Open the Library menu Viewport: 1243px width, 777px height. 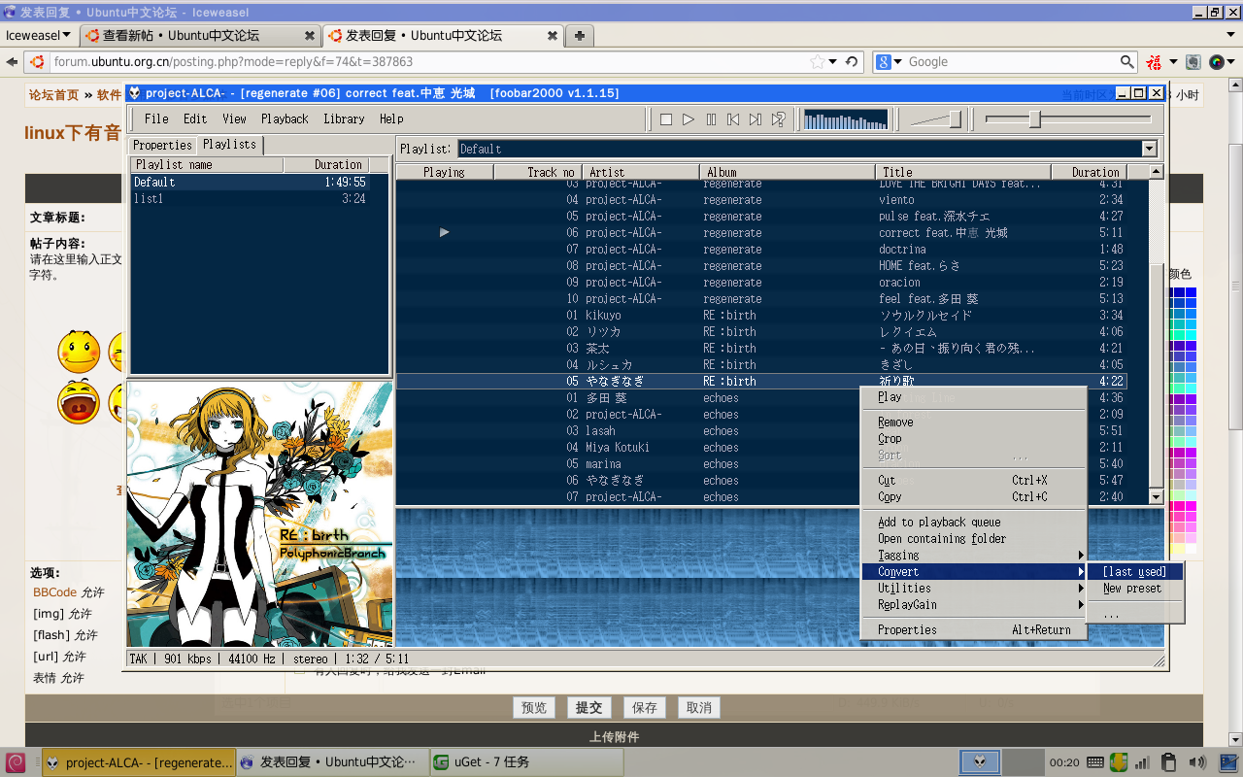point(344,118)
